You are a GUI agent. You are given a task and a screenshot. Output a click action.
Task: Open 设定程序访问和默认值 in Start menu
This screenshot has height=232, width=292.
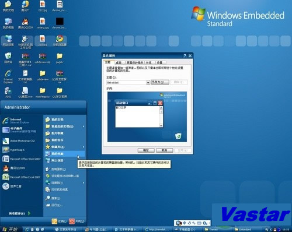(65, 176)
